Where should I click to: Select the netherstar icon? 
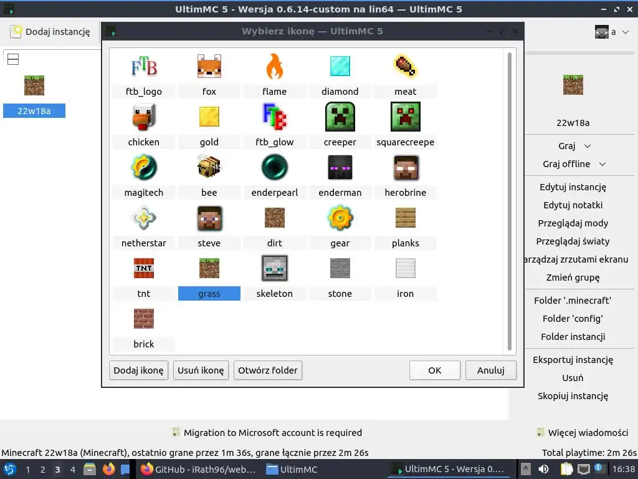tap(144, 218)
